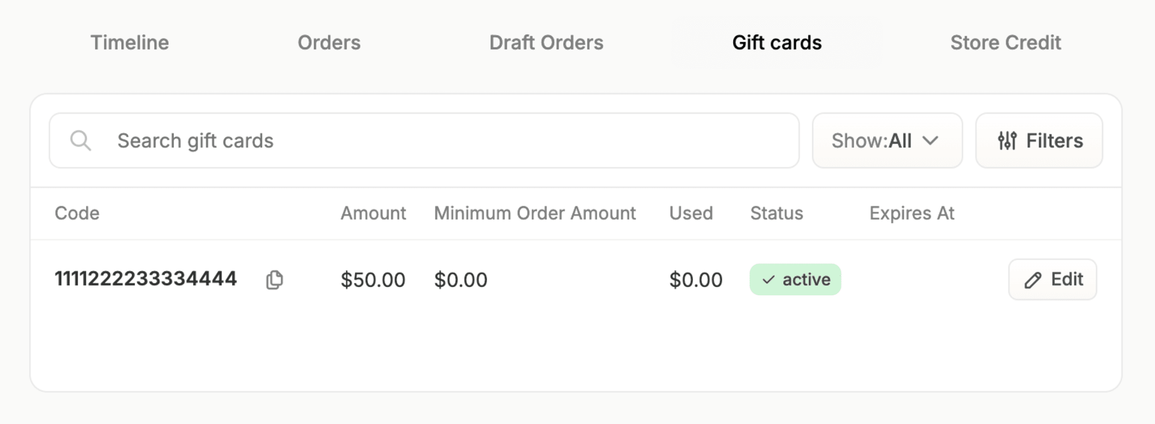Sort by the Amount column header
This screenshot has width=1155, height=424.
point(373,213)
